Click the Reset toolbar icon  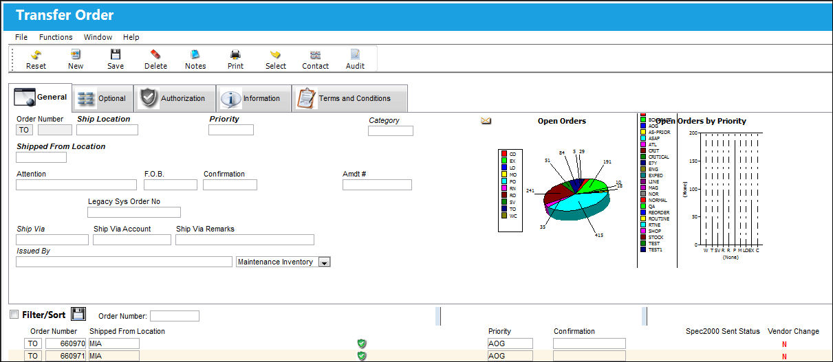36,54
